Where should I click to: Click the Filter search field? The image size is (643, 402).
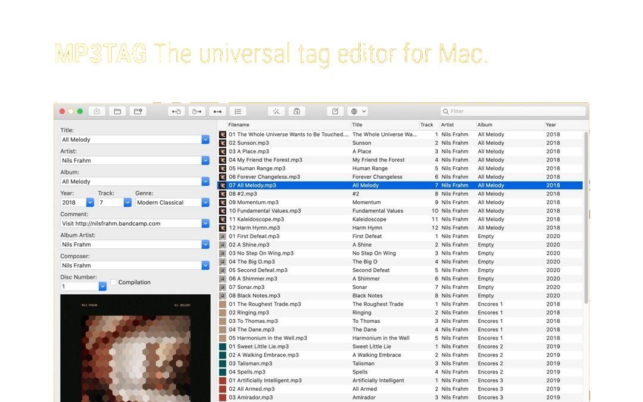pyautogui.click(x=513, y=111)
